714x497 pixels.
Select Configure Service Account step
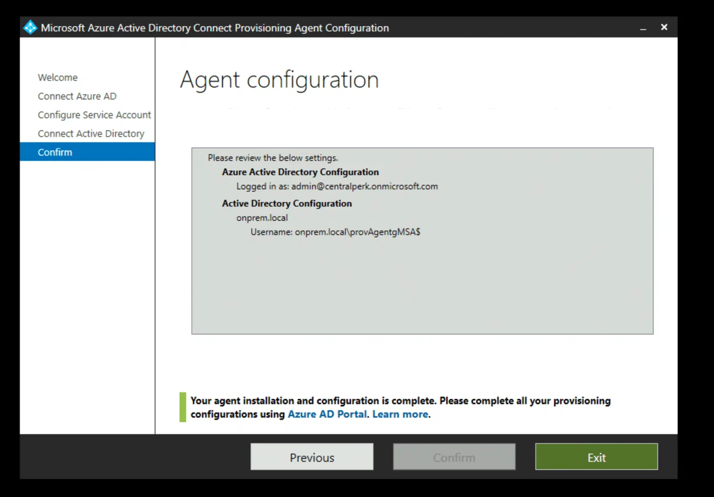click(94, 115)
